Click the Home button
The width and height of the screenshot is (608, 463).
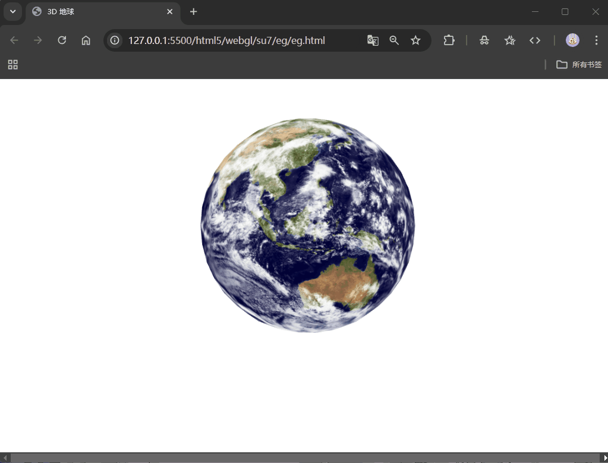[x=85, y=40]
